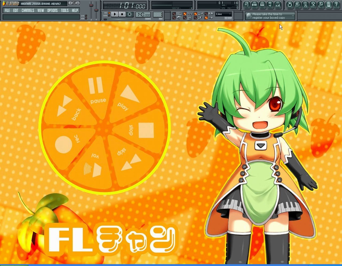Image resolution: width=342 pixels, height=266 pixels.
Task: Open the title bar dropdown arrow
Action: coord(70,3)
